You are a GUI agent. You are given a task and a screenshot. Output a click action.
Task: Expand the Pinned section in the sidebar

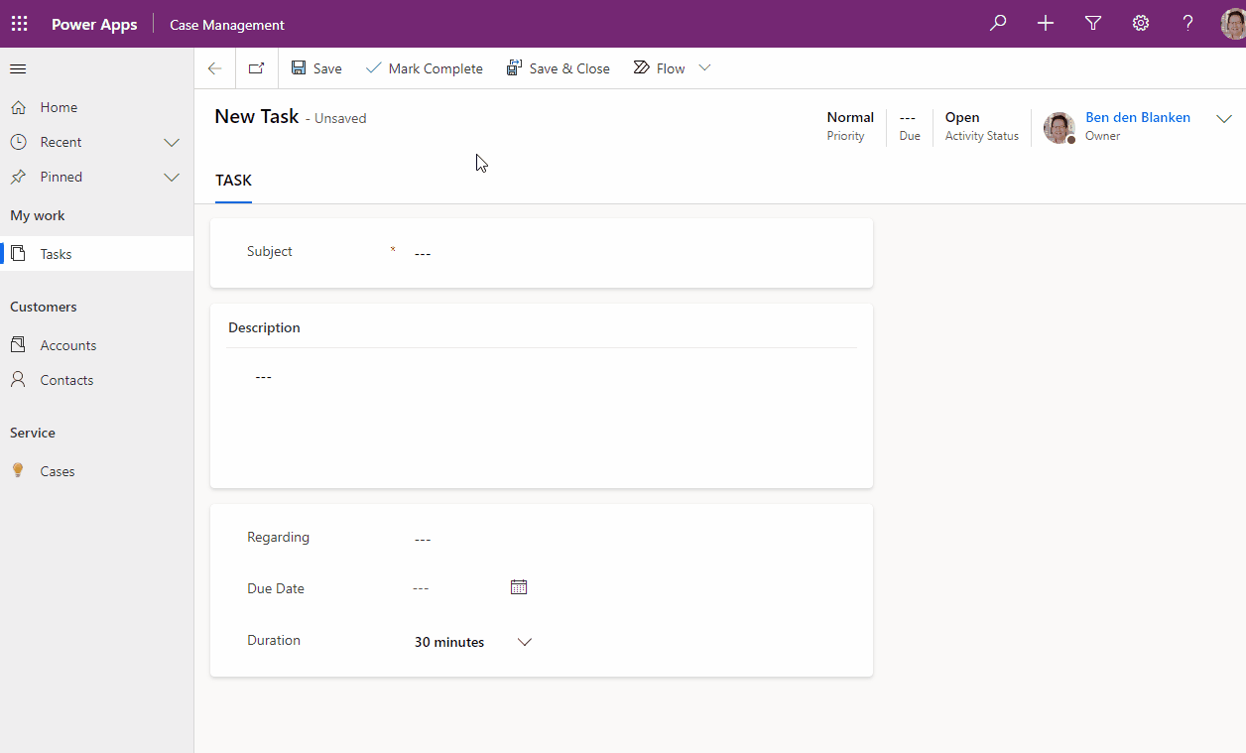tap(171, 177)
